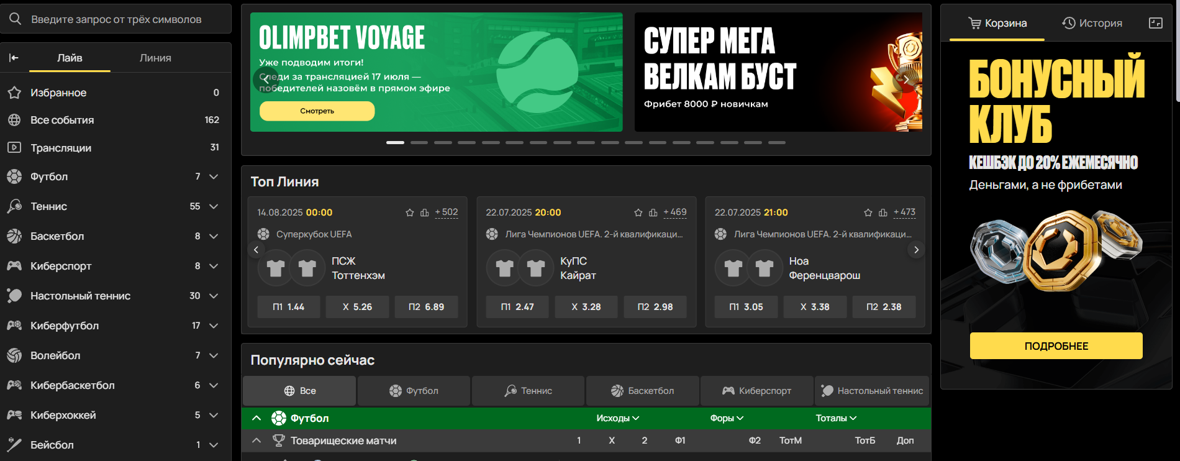1180x461 pixels.
Task: Click the Трансляции play icon
Action: click(x=14, y=148)
